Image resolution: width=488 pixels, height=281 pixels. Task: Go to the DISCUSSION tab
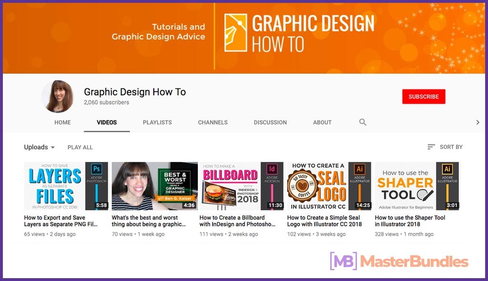tap(270, 122)
